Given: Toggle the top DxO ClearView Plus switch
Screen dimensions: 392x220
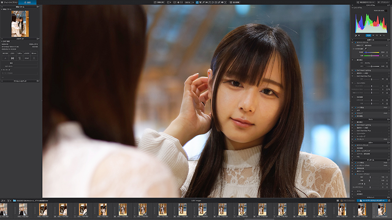Looking at the screenshot, I should coord(355,76).
